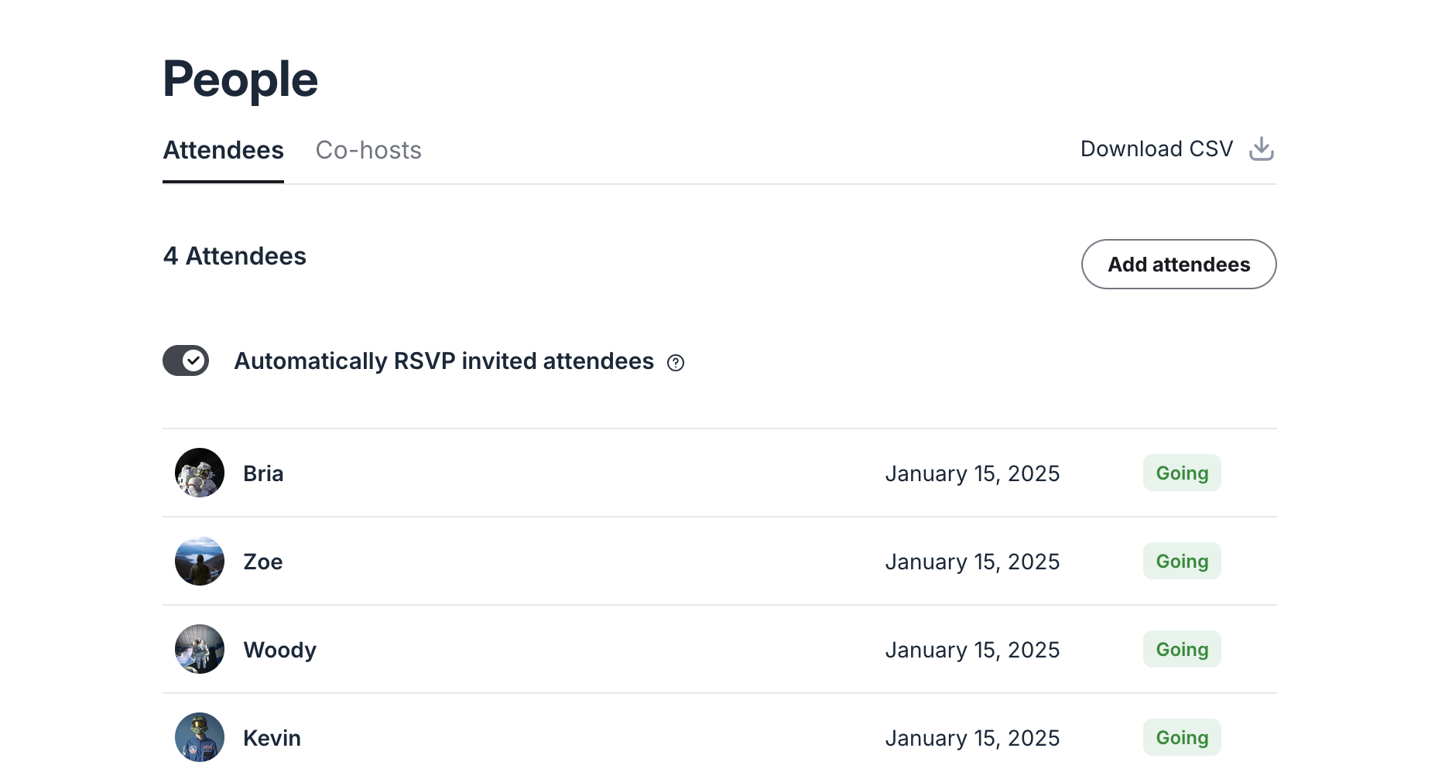Open the help tooltip icon beside RSVP setting
The image size is (1435, 772).
pyautogui.click(x=676, y=362)
